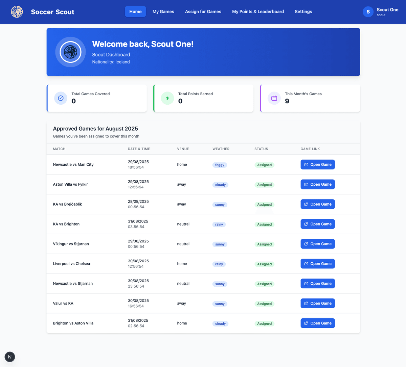The width and height of the screenshot is (406, 367).
Task: Open the My Games tab
Action: tap(163, 11)
